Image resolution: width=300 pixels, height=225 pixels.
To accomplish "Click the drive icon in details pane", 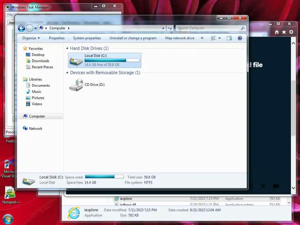I will point(28,181).
